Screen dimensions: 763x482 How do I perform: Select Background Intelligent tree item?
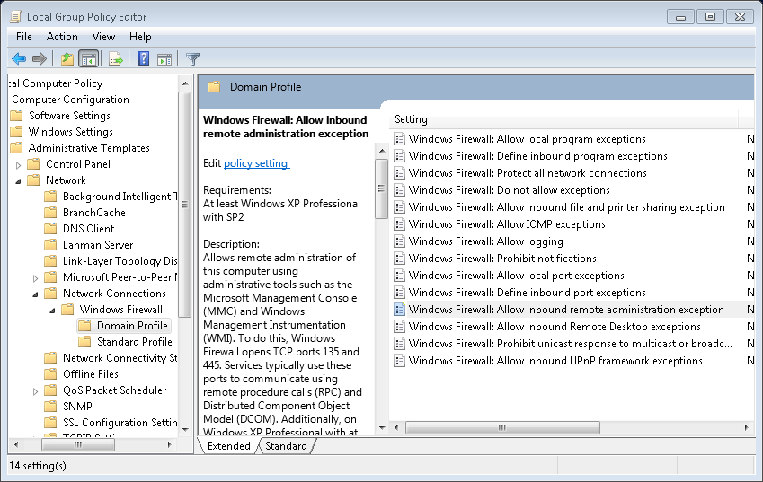coord(120,197)
